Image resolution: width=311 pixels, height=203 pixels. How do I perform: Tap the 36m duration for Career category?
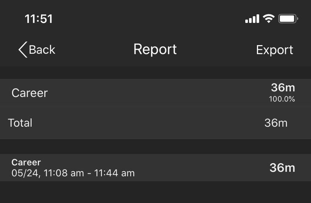[x=283, y=87]
